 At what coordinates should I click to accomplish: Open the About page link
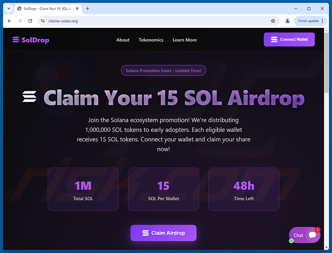(123, 40)
